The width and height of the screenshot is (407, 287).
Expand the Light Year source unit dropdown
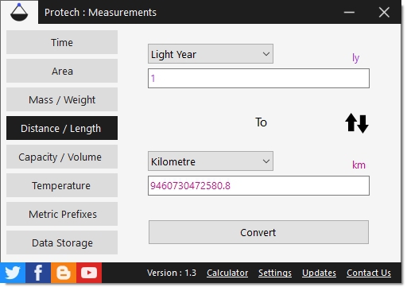211,54
